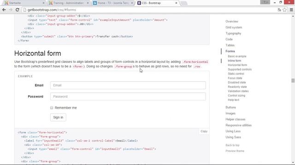Switch to the Home - T3 Joomla tab
Screen dimensions: 295x165
pos(112,3)
